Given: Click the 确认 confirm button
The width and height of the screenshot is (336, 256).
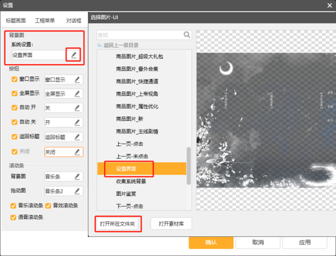Looking at the screenshot, I should tap(211, 242).
